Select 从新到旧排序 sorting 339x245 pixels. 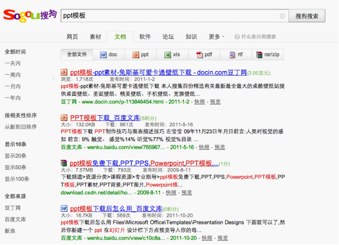tap(21, 127)
